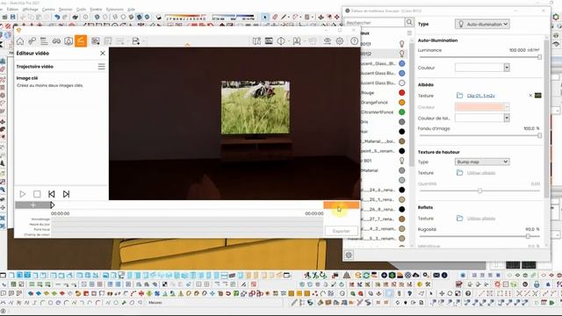Click the BIM info icon right of the map icon in Enscape toolbar
Viewport: 562px width, 316px height.
[x=269, y=41]
